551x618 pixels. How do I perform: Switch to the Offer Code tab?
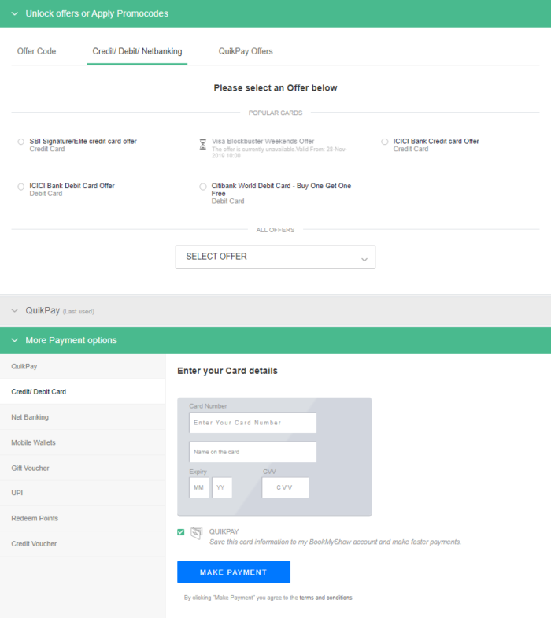(36, 51)
